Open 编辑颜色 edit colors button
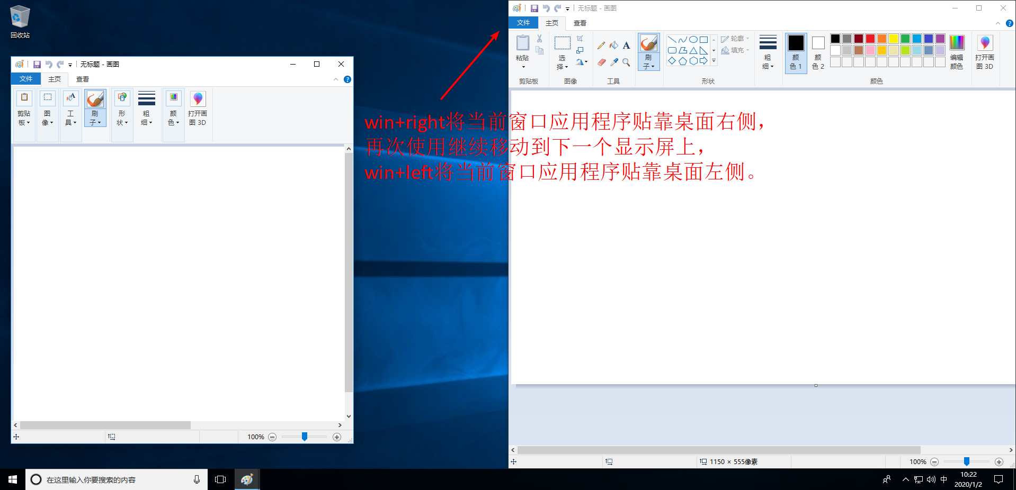The width and height of the screenshot is (1016, 490). (x=957, y=52)
